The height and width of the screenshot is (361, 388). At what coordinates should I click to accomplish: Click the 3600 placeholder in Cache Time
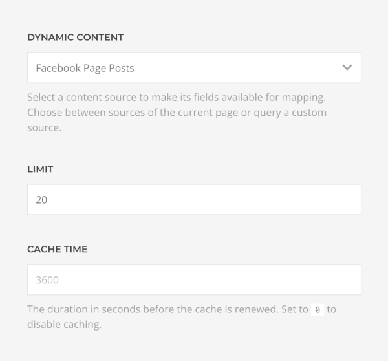tap(47, 280)
